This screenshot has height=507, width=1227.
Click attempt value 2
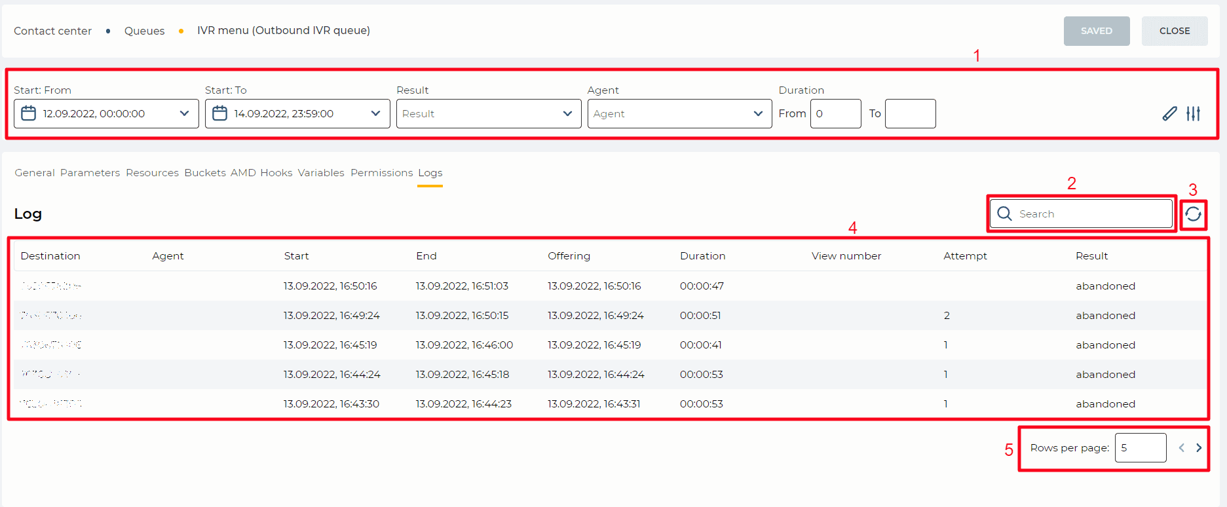pyautogui.click(x=947, y=316)
